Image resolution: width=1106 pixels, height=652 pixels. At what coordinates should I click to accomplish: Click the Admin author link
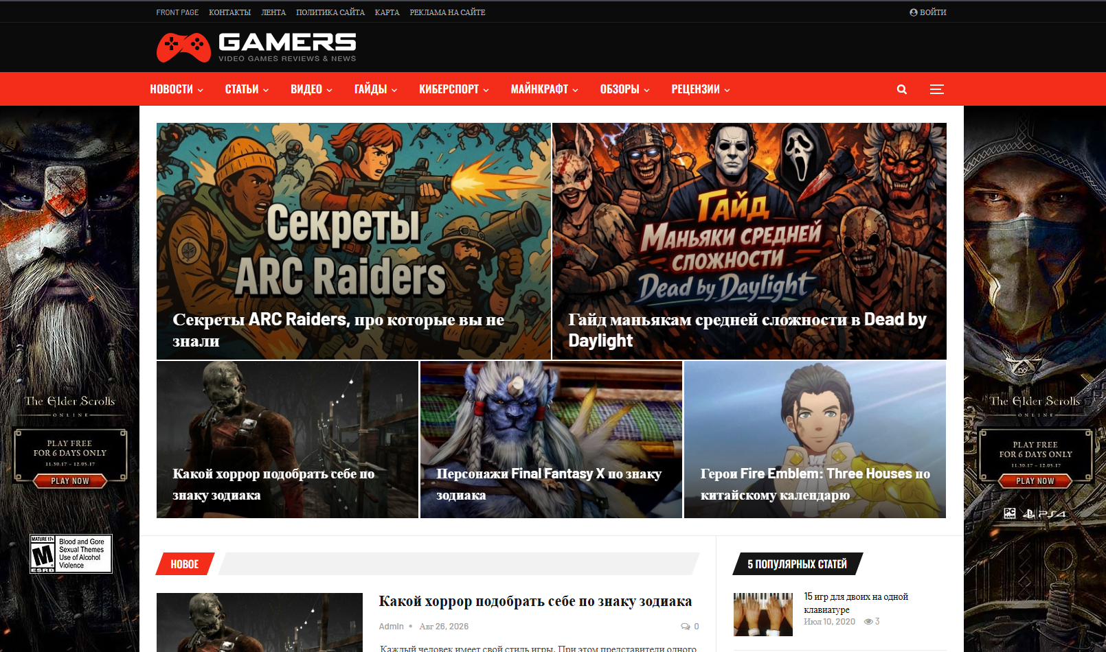click(391, 627)
